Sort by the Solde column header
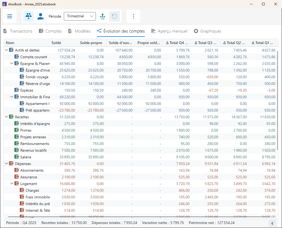The image size is (282, 228). coord(56,43)
